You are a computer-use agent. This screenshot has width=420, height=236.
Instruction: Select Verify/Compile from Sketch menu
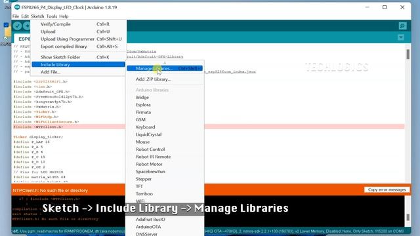pos(78,24)
